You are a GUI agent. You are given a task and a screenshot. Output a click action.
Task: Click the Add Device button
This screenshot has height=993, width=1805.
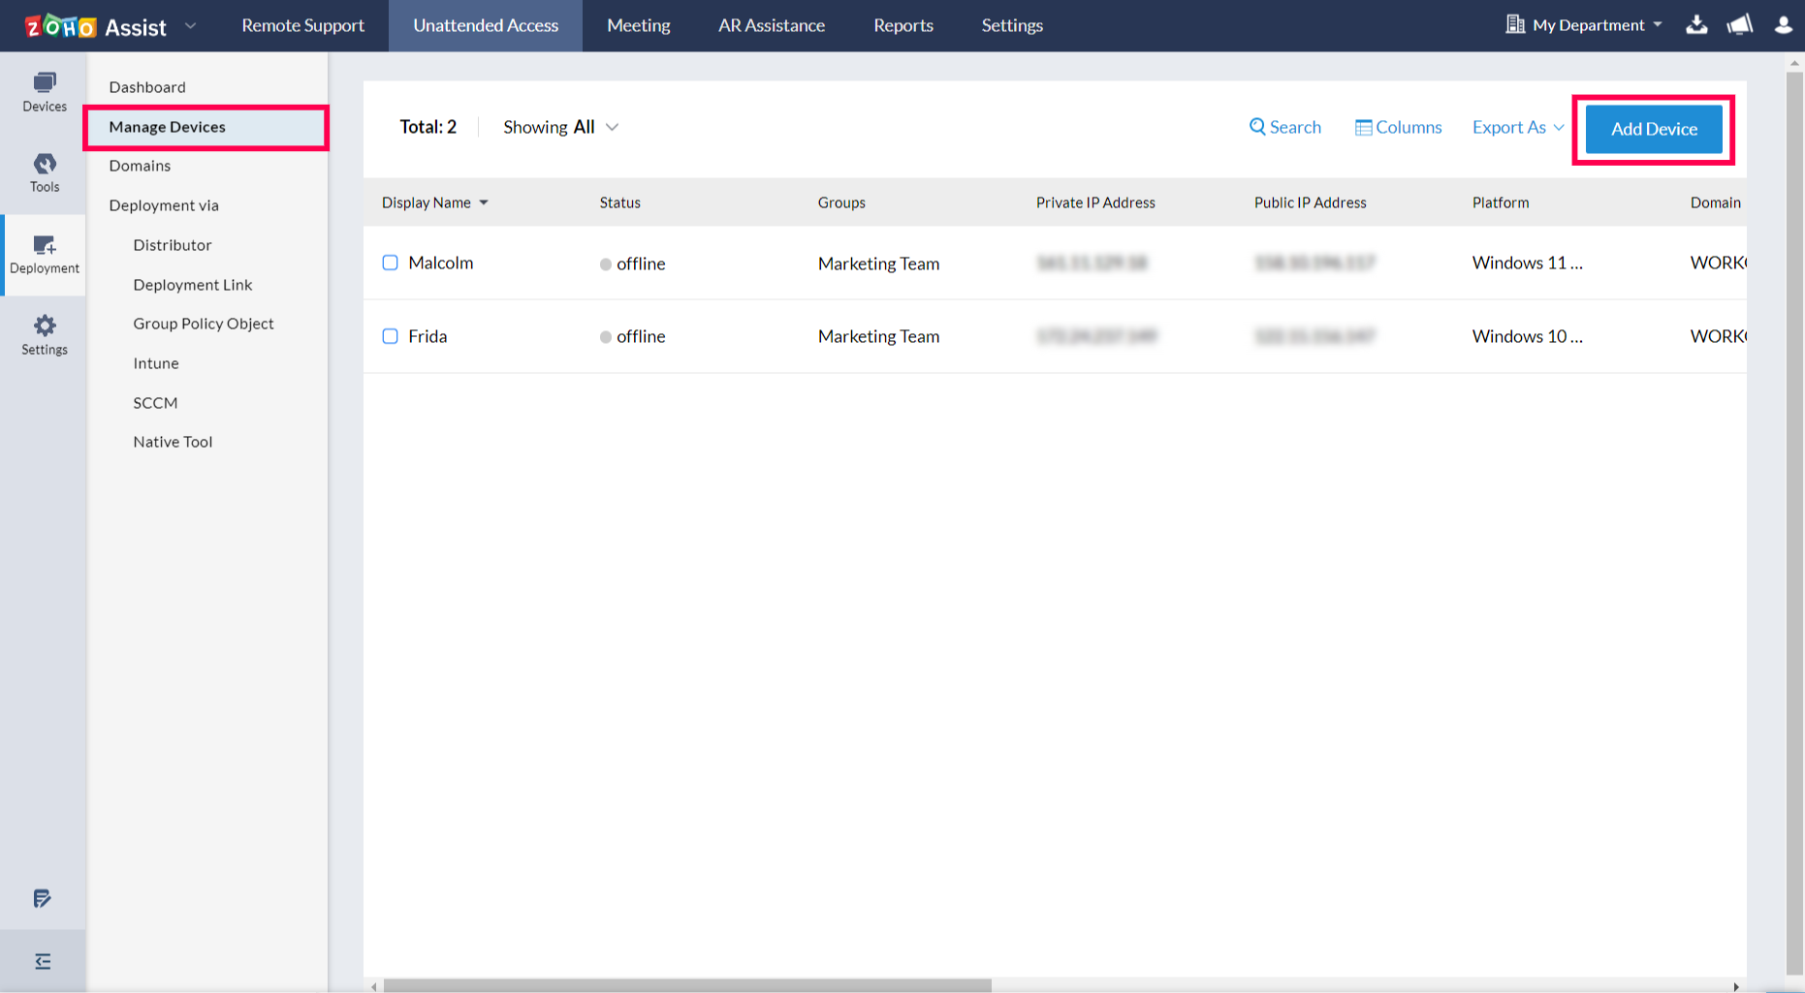1653,128
